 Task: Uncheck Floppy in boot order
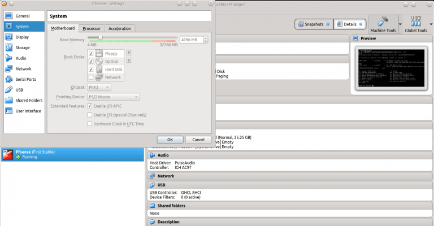tap(91, 53)
